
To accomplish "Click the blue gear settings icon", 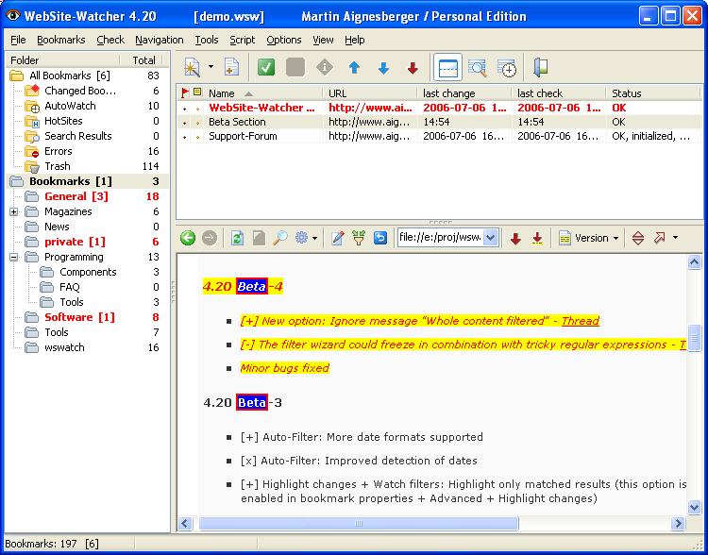I will tap(301, 238).
